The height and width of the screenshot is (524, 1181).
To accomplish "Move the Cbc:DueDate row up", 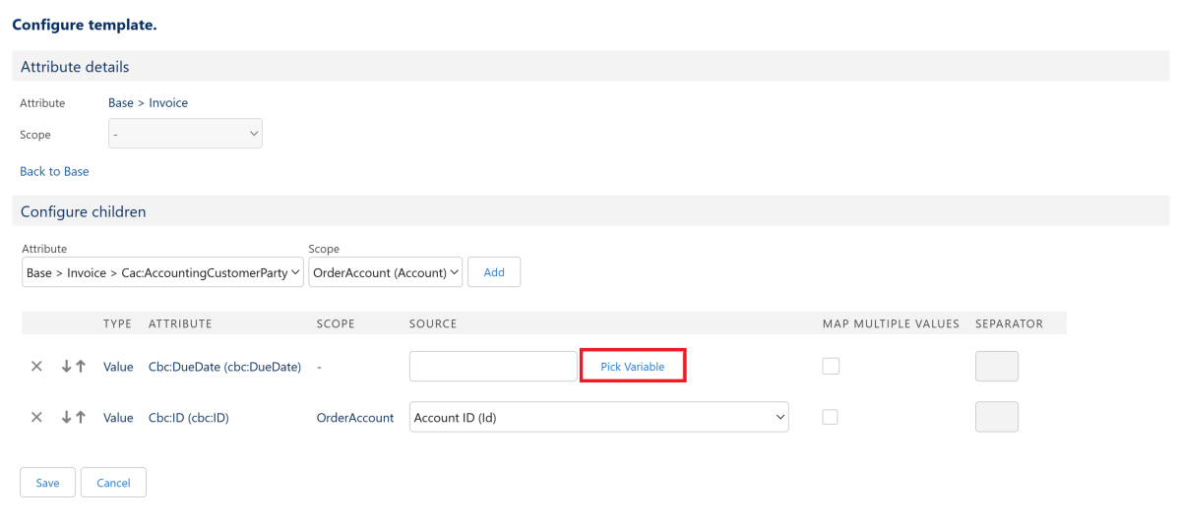I will pyautogui.click(x=81, y=367).
